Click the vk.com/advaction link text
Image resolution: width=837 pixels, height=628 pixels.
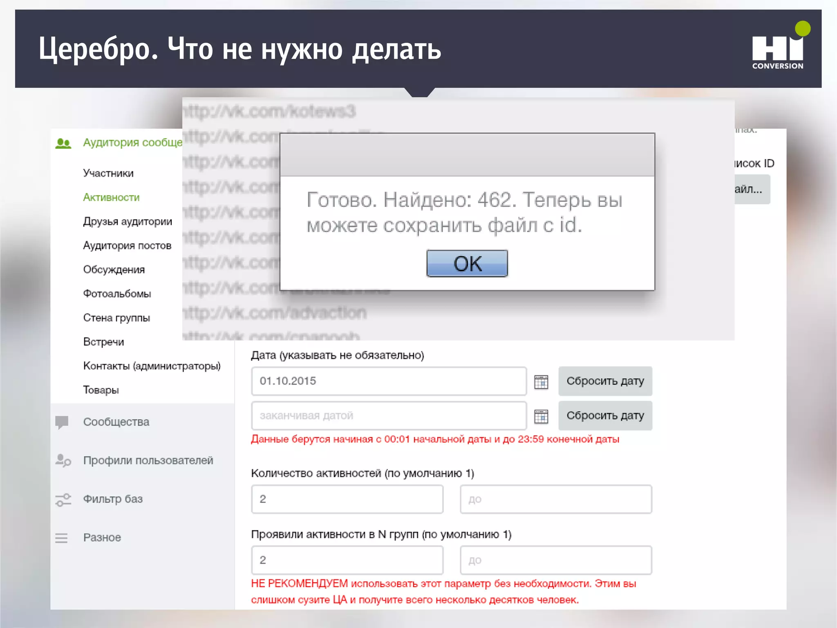click(x=275, y=313)
